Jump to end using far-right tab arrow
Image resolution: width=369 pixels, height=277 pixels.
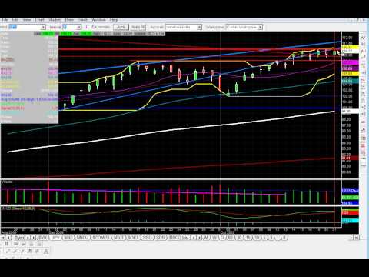[357, 238]
